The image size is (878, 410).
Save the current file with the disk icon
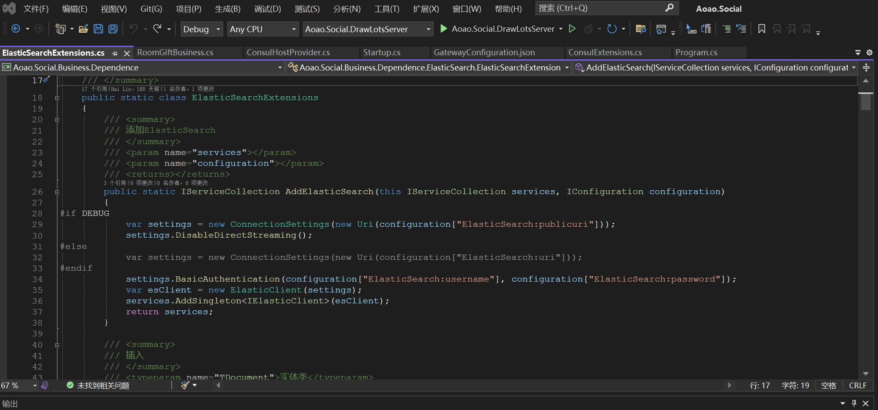click(98, 29)
